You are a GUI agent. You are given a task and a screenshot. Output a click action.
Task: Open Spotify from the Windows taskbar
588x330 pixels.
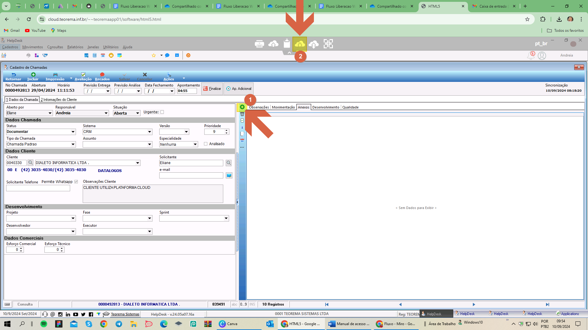(44, 324)
